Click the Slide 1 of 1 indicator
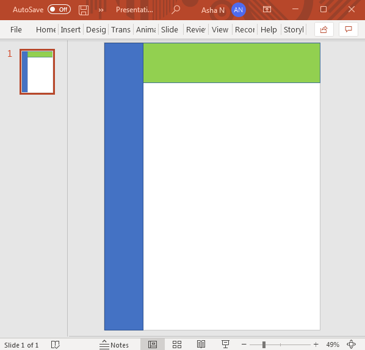The image size is (365, 350). 21,345
